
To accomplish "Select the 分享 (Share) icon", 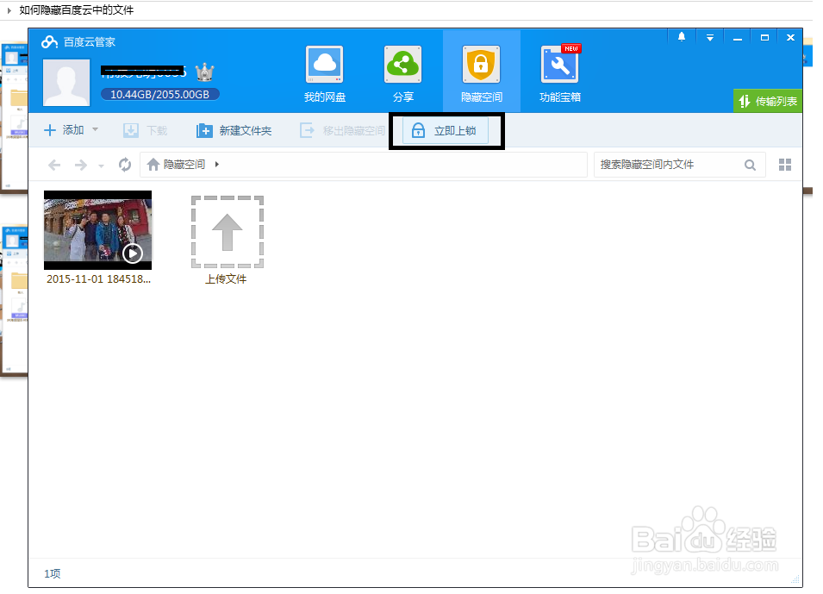I will click(402, 71).
